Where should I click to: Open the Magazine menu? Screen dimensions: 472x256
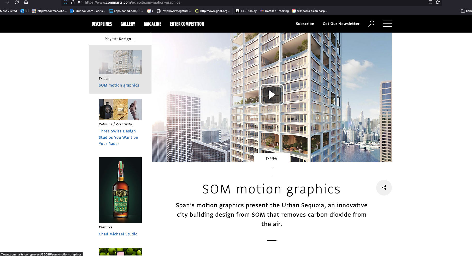click(152, 24)
